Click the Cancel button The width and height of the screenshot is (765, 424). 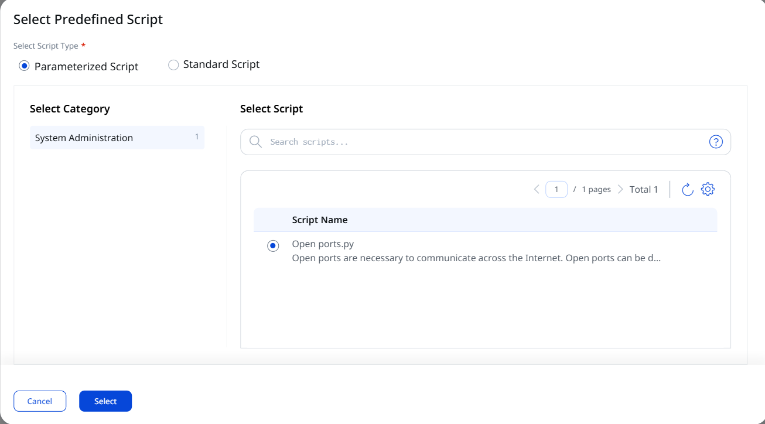pos(40,401)
